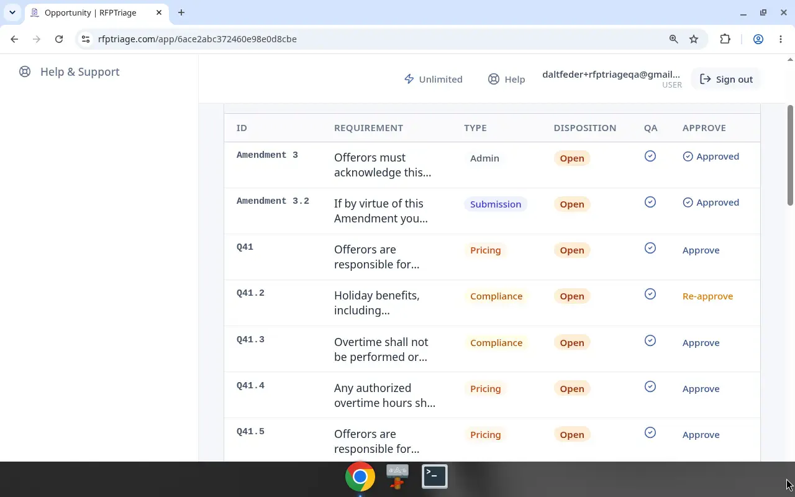Bookmark this page with star icon
This screenshot has width=795, height=497.
pyautogui.click(x=694, y=39)
